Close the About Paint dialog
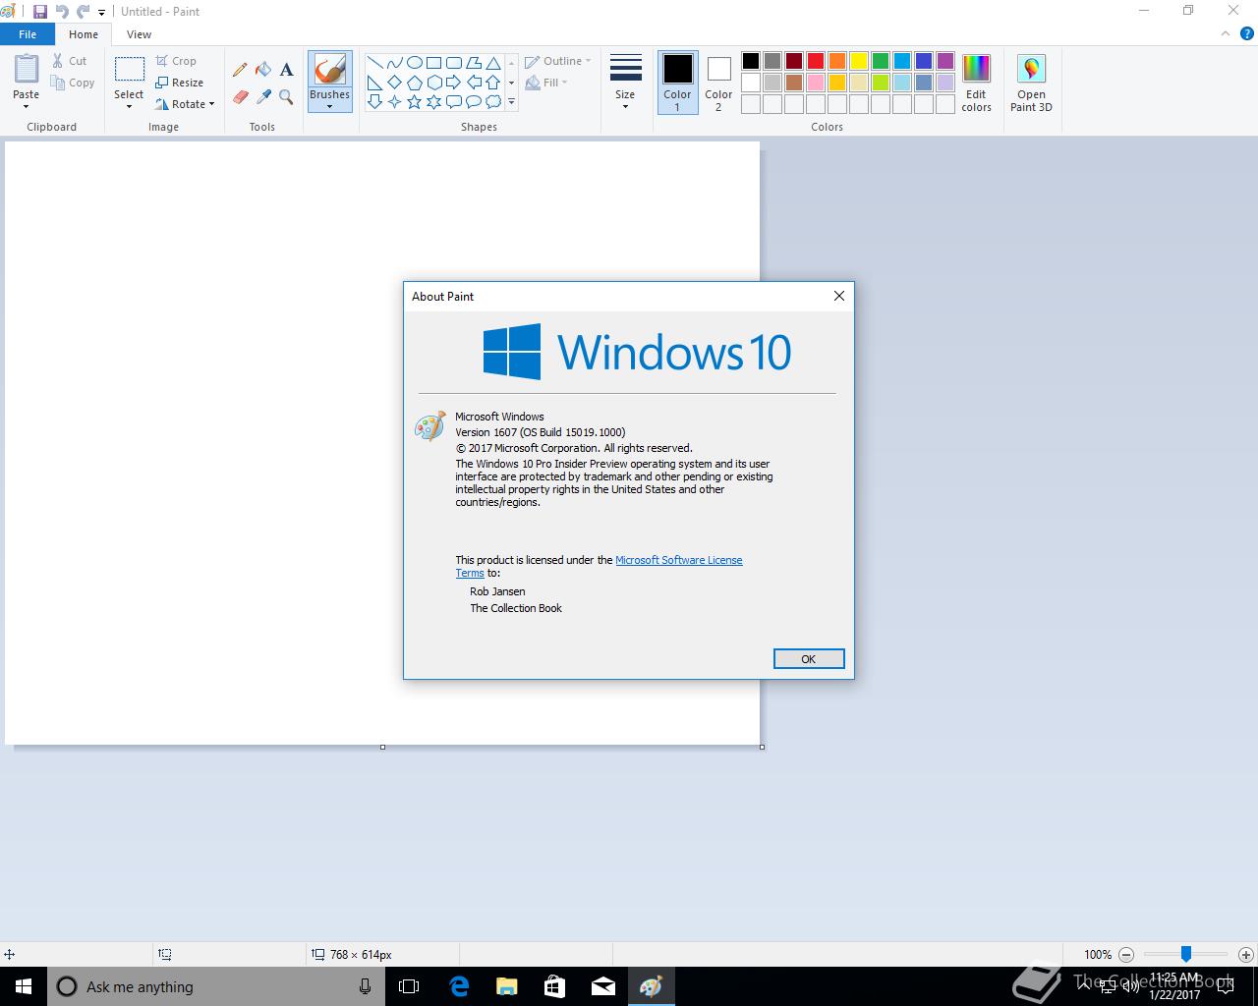This screenshot has width=1258, height=1006. [x=839, y=296]
